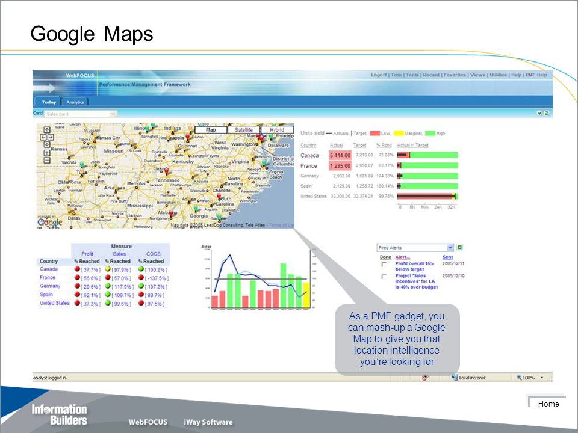Switch to the Analytics tab
Viewport: 578px width, 433px height.
[x=75, y=102]
